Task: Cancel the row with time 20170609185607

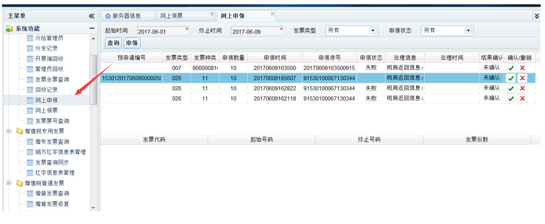Action: coord(522,78)
